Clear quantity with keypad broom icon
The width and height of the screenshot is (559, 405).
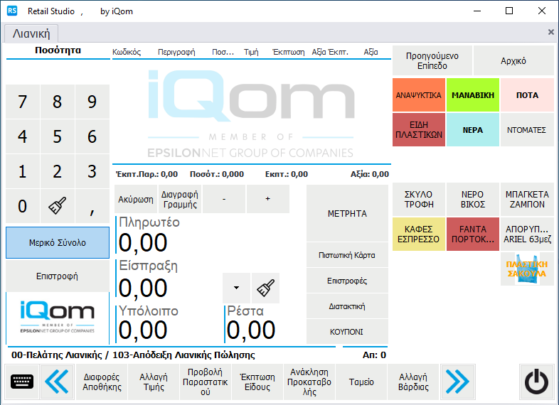[x=57, y=206]
